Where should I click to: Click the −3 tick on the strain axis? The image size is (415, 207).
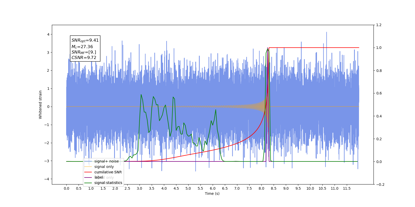click(47, 161)
